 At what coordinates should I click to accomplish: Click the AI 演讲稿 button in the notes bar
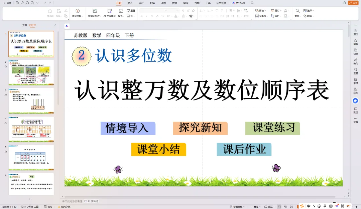point(91,201)
